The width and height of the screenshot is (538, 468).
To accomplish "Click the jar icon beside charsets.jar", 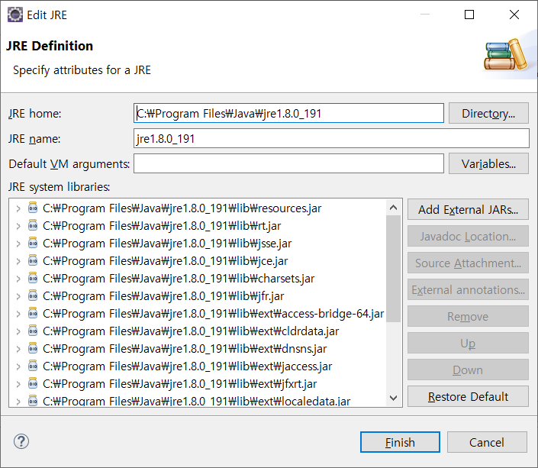I will (33, 278).
